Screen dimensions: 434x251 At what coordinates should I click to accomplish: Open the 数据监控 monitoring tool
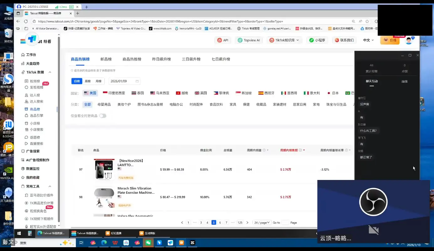point(35,169)
